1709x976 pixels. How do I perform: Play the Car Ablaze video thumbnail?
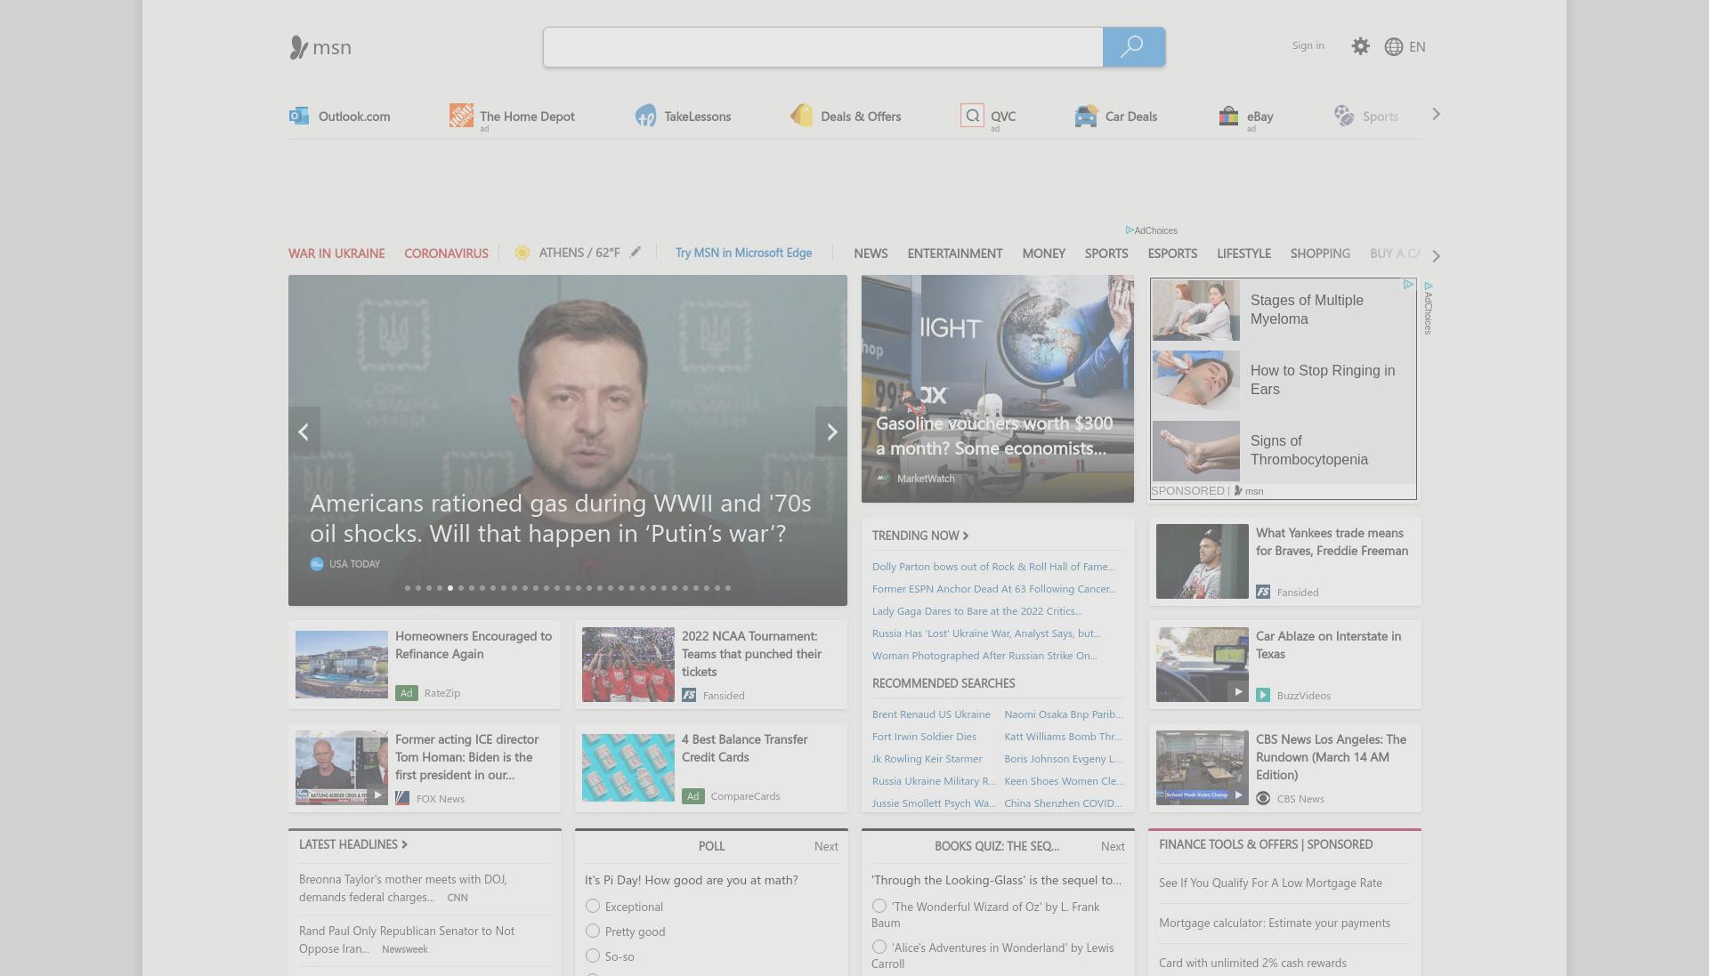click(1203, 665)
